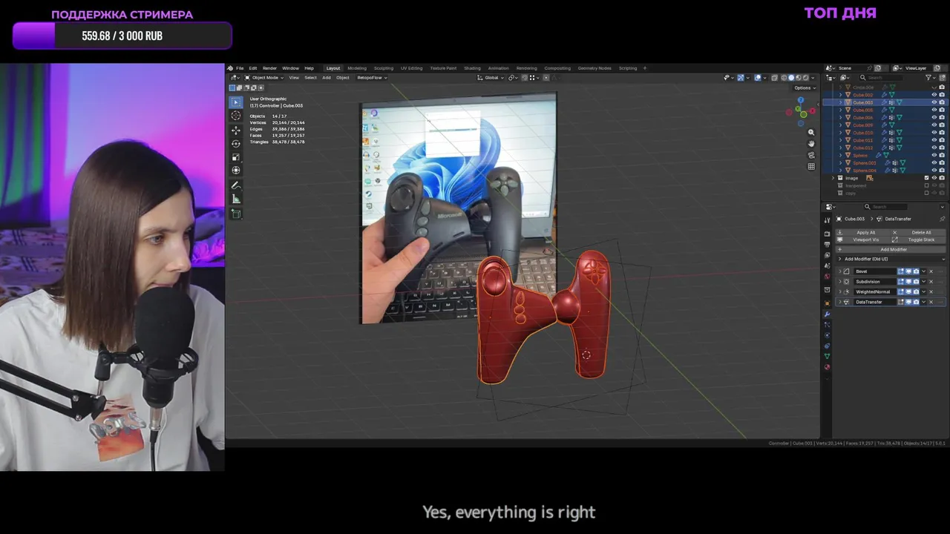Select the Cursor tool
This screenshot has width=950, height=534.
(236, 116)
